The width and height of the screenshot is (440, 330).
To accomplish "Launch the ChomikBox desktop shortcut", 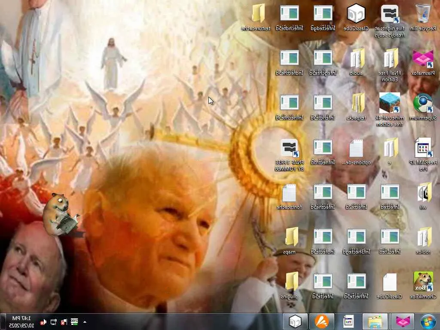I will pos(423,285).
